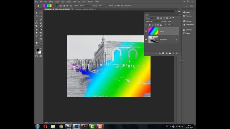Open the Lighter Color blend mode dropdown
The width and height of the screenshot is (230, 129).
click(x=153, y=21)
